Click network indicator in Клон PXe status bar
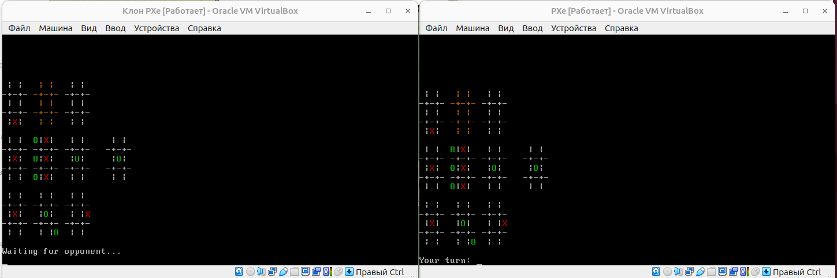837x278 pixels. point(272,272)
